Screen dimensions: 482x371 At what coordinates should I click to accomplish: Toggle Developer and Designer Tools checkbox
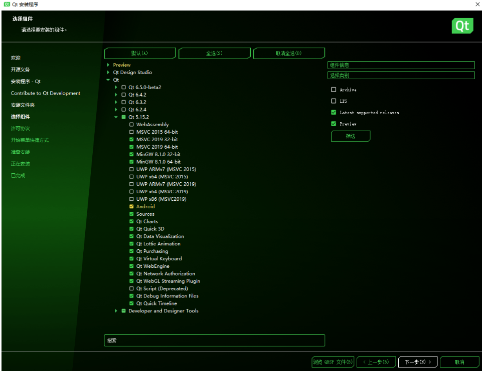[123, 311]
